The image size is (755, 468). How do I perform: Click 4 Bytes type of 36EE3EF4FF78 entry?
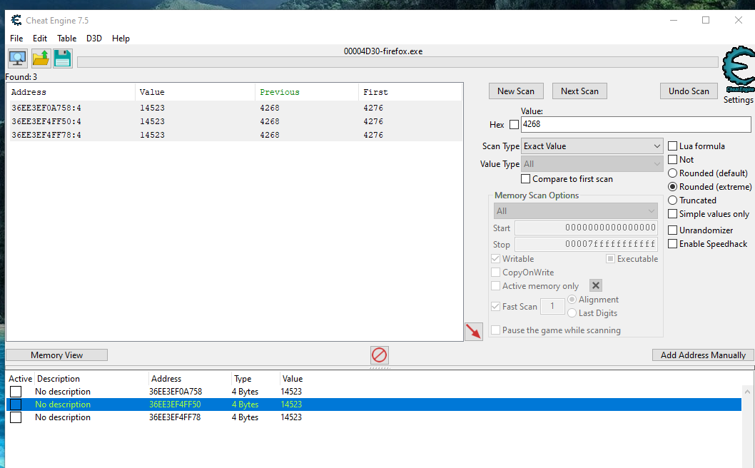tap(245, 417)
